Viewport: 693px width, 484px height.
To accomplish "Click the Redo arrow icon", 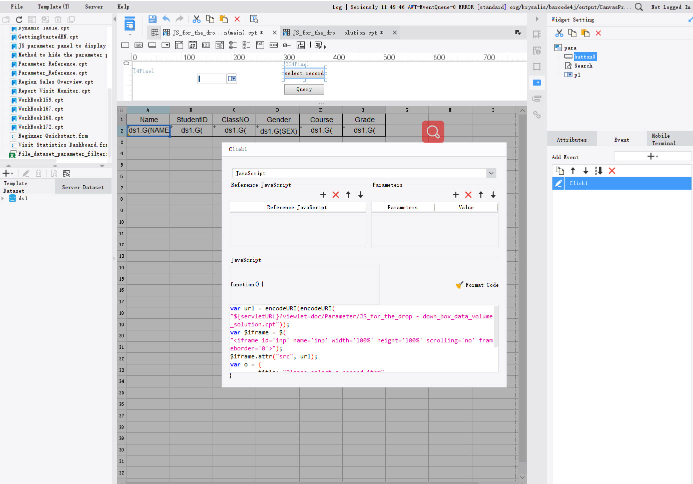I will click(x=180, y=19).
